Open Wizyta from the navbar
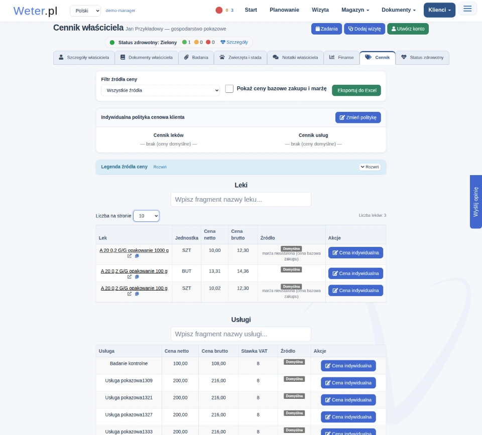This screenshot has width=482, height=435. 320,10
